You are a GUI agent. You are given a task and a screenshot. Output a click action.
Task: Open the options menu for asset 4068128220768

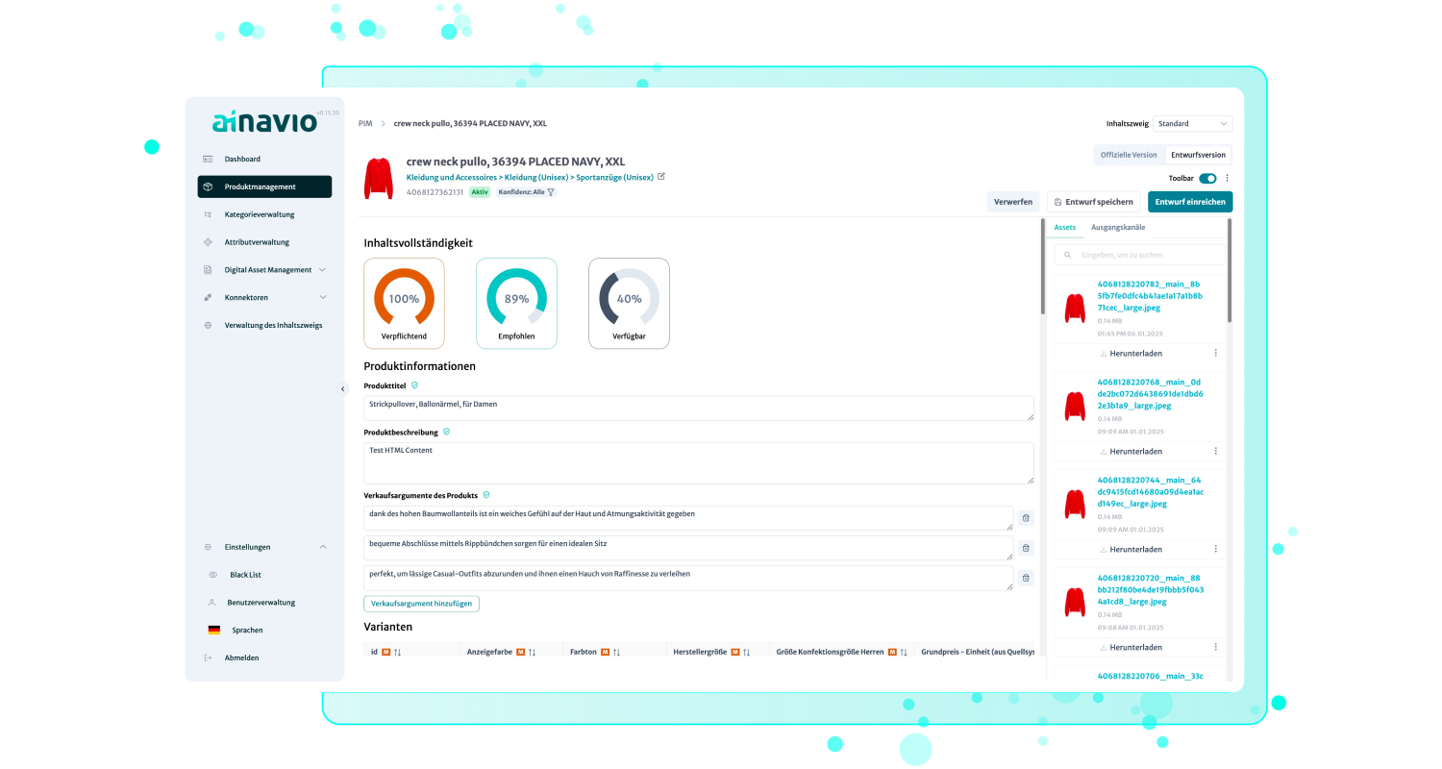coord(1216,452)
